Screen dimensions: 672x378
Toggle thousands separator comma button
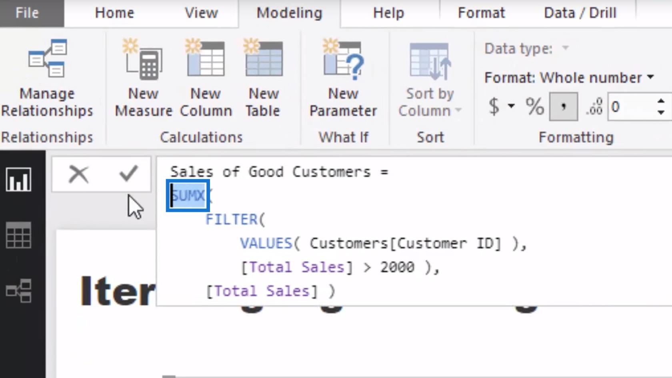563,106
